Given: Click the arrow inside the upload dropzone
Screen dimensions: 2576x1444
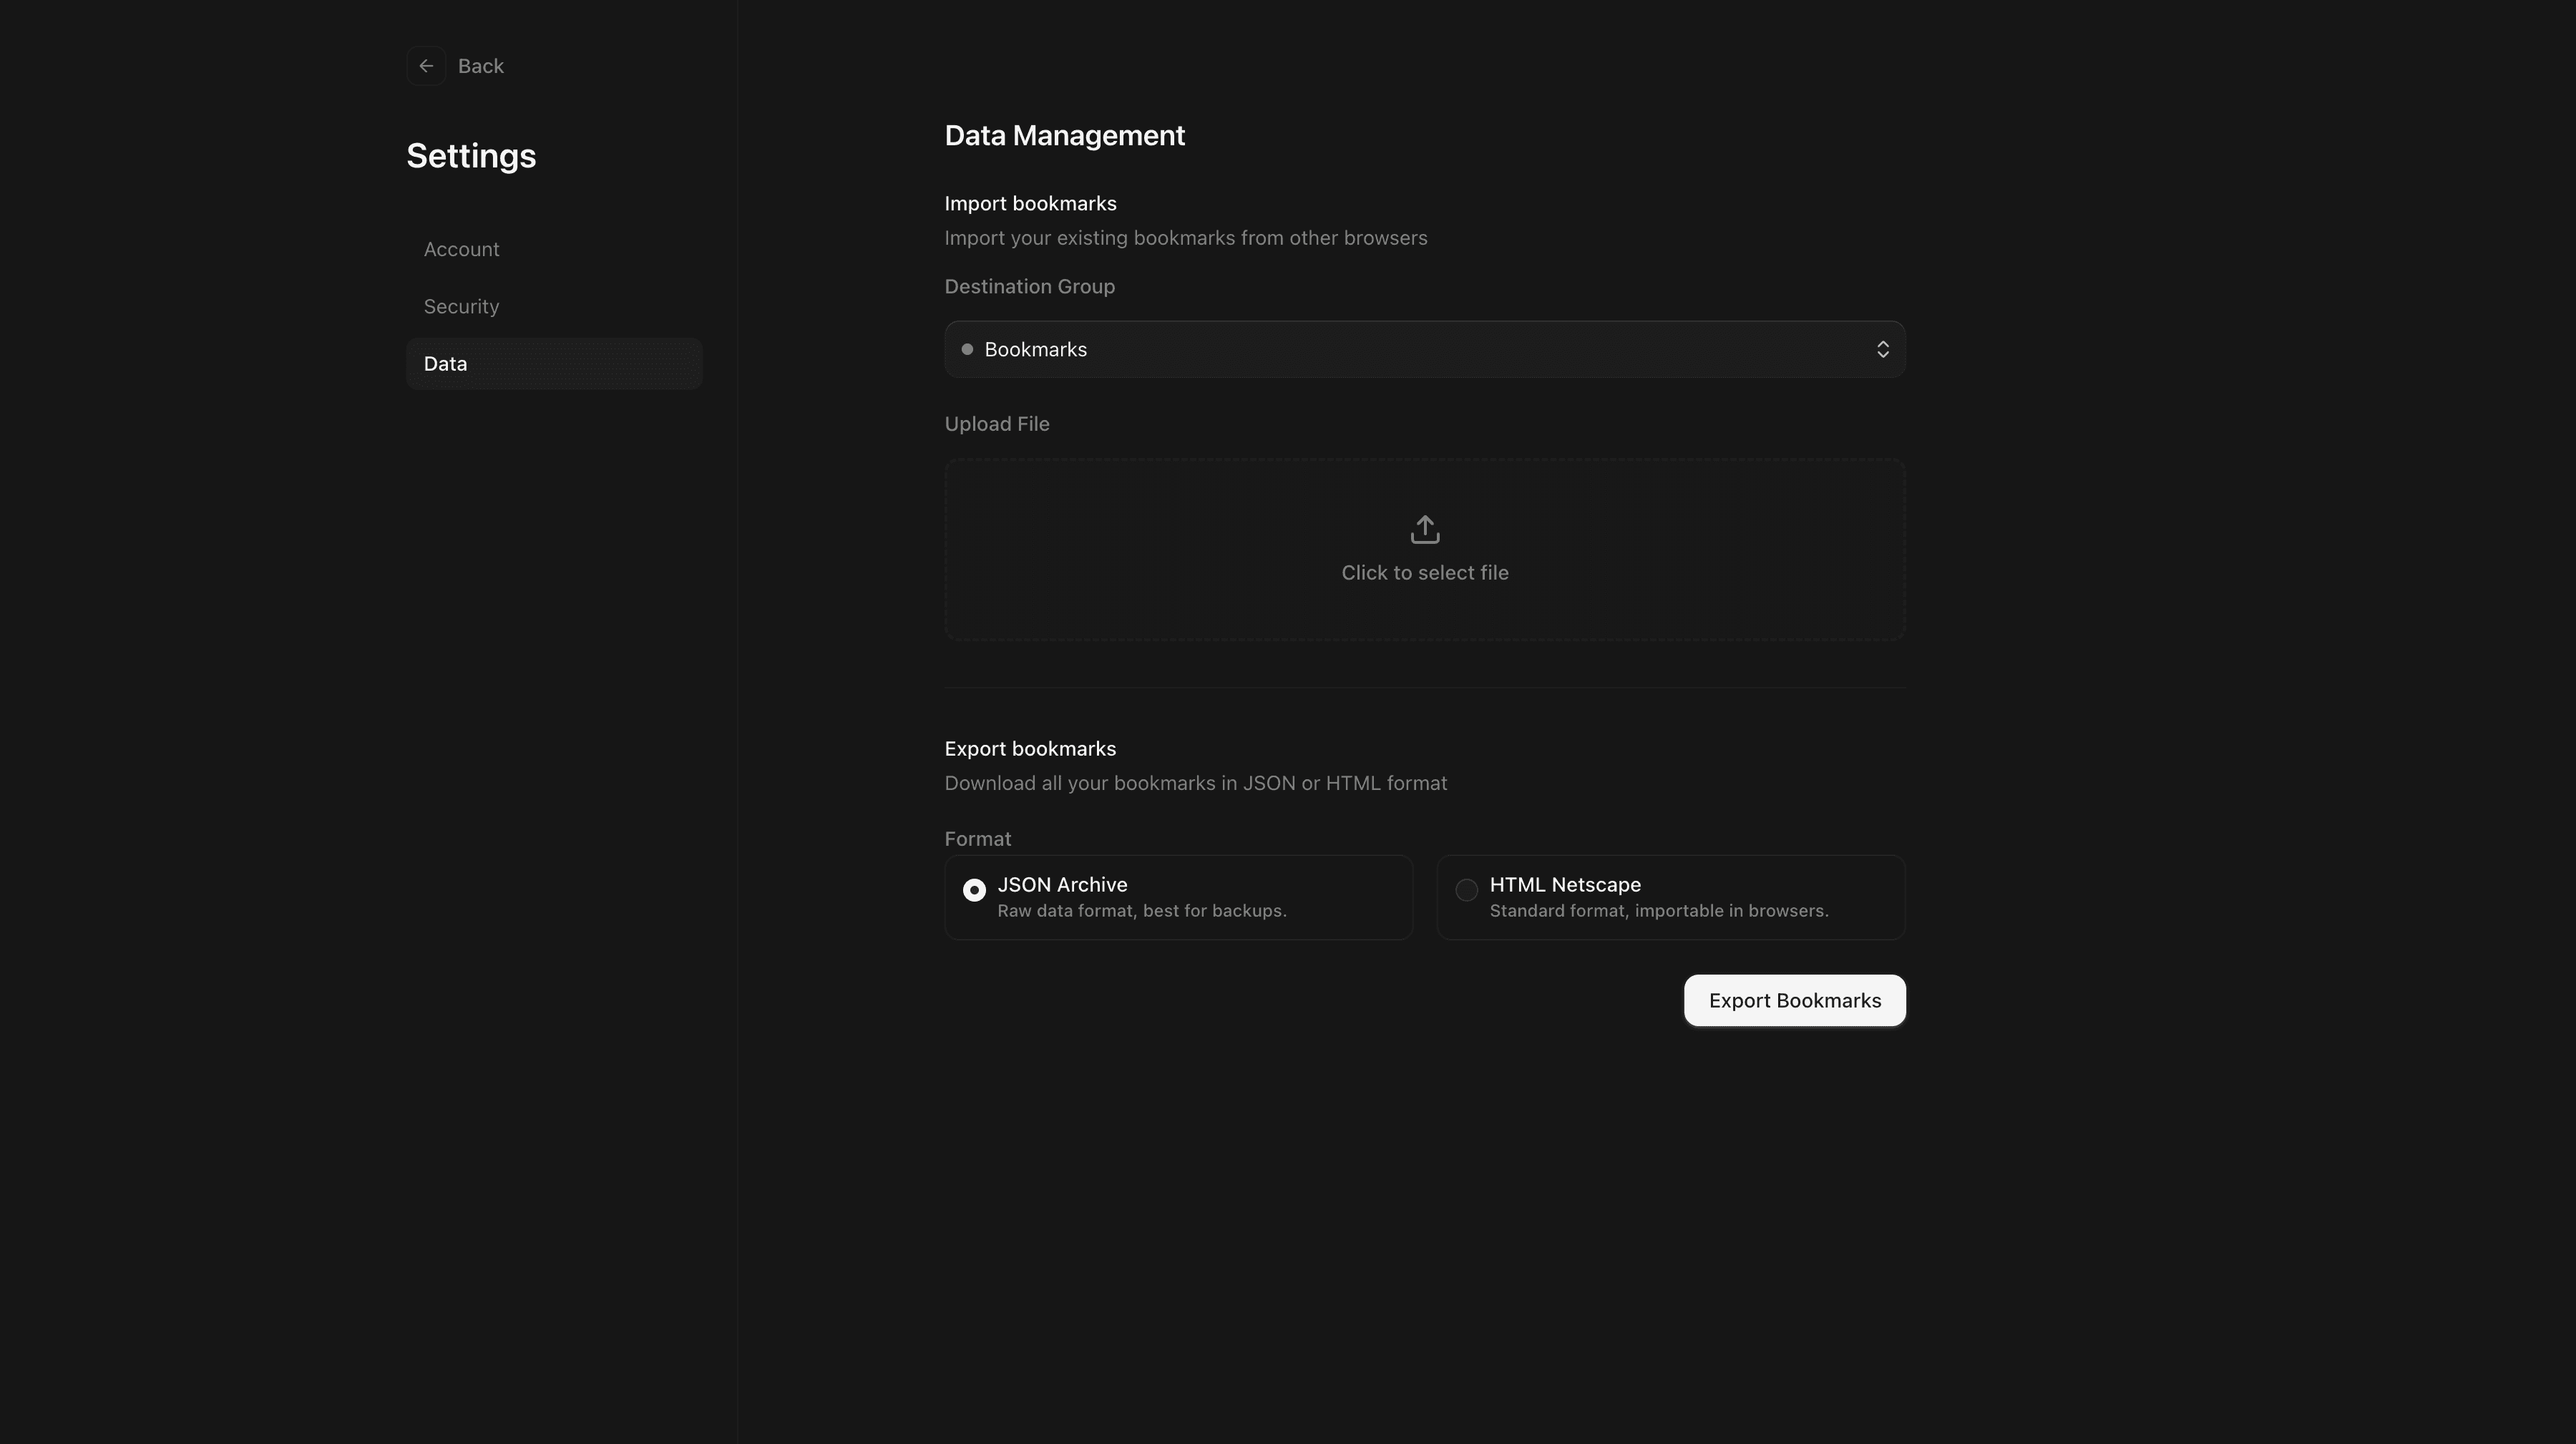Looking at the screenshot, I should [x=1424, y=529].
